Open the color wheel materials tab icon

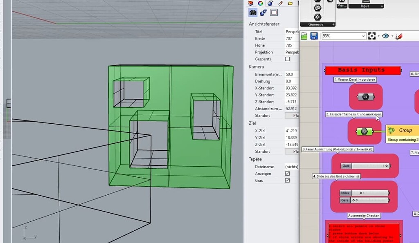[x=260, y=3]
